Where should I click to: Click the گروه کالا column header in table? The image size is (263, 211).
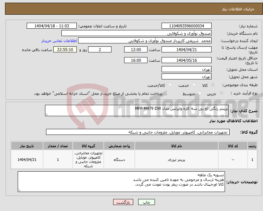[88, 146]
